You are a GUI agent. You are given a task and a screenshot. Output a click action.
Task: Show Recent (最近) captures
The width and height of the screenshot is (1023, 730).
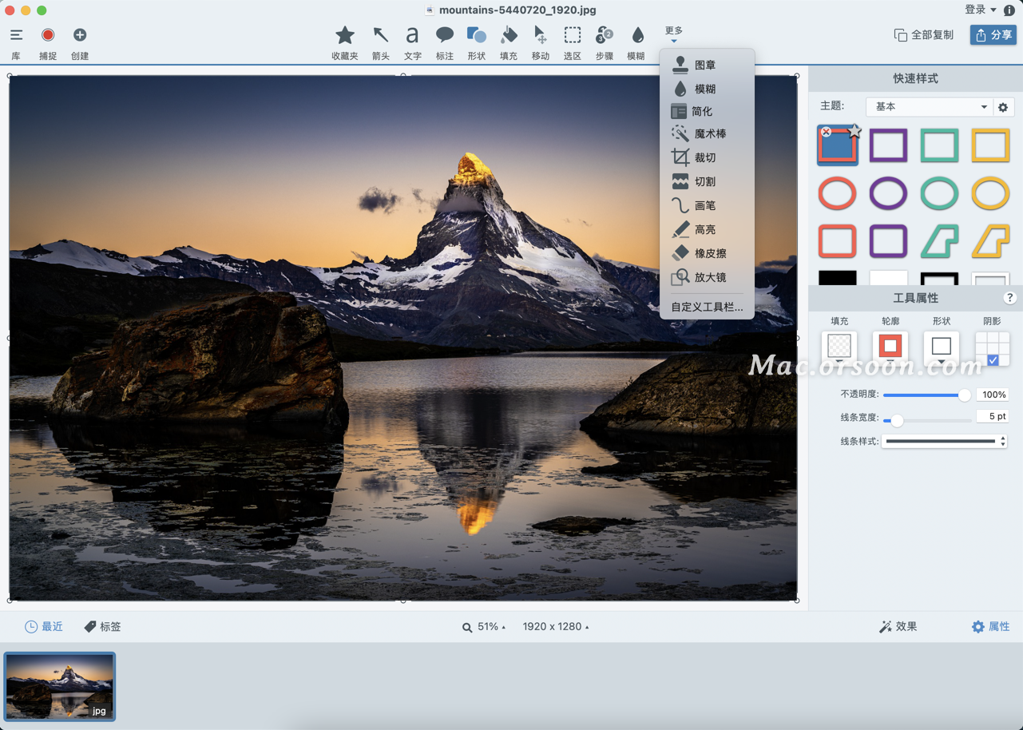43,627
